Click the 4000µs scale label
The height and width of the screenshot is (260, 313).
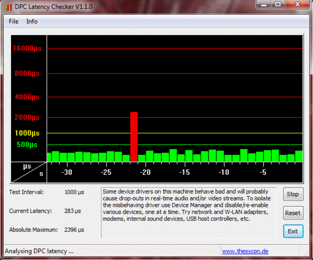pyautogui.click(x=27, y=97)
